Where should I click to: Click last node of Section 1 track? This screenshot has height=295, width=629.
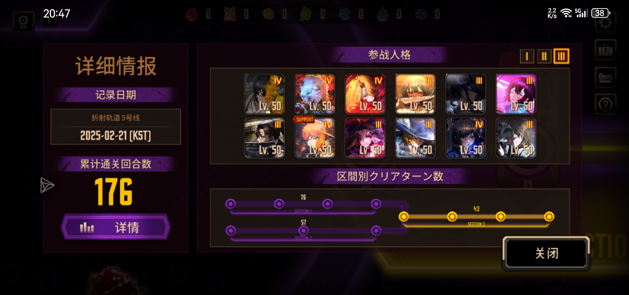[x=376, y=204]
